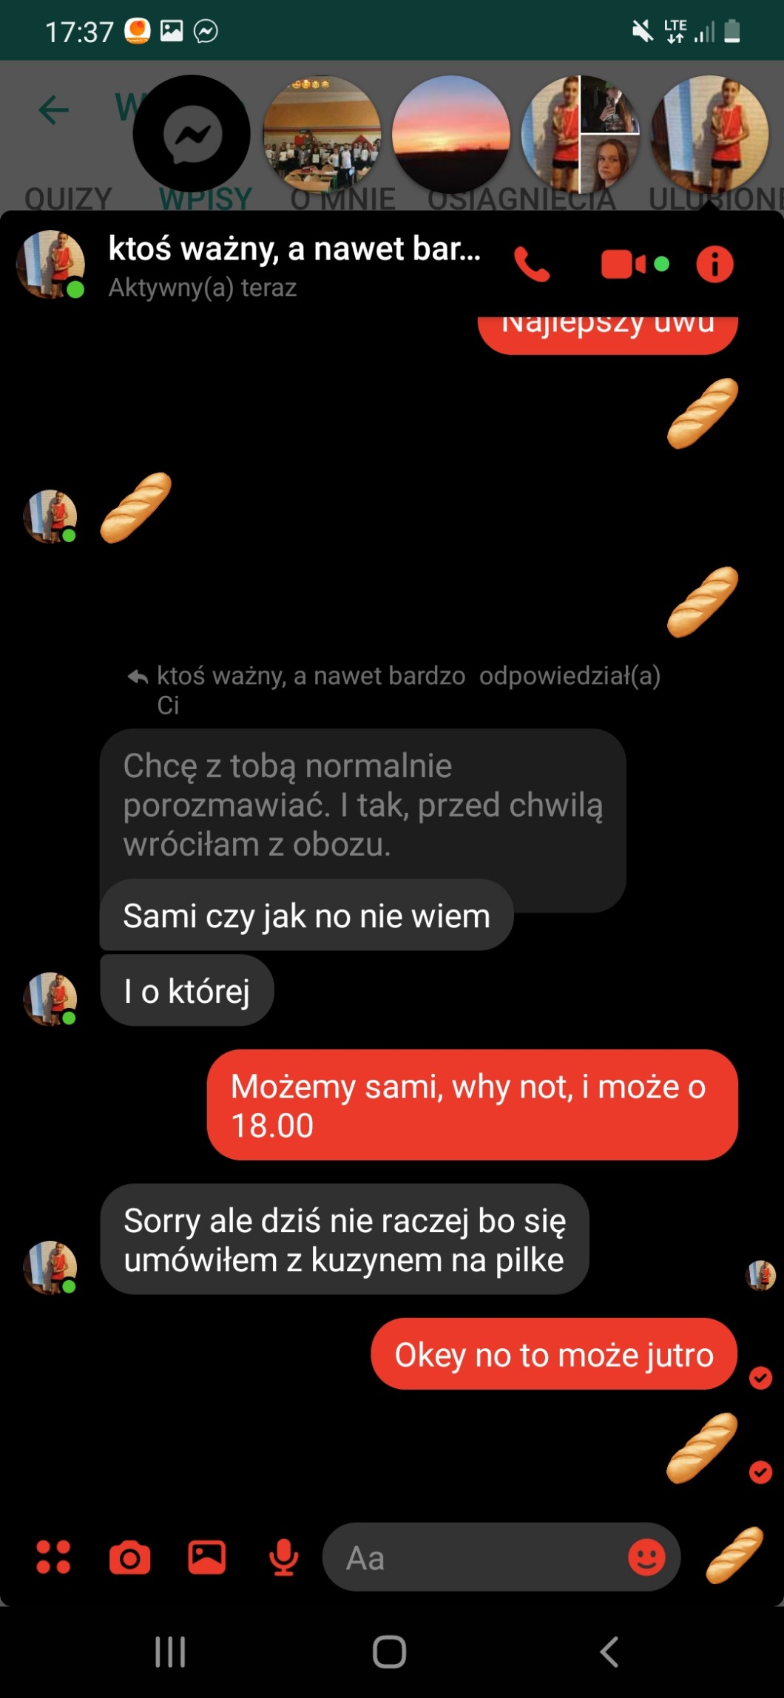Screen dimensions: 784x1698
Task: Send the baguette quick emoji
Action: pyautogui.click(x=734, y=1555)
